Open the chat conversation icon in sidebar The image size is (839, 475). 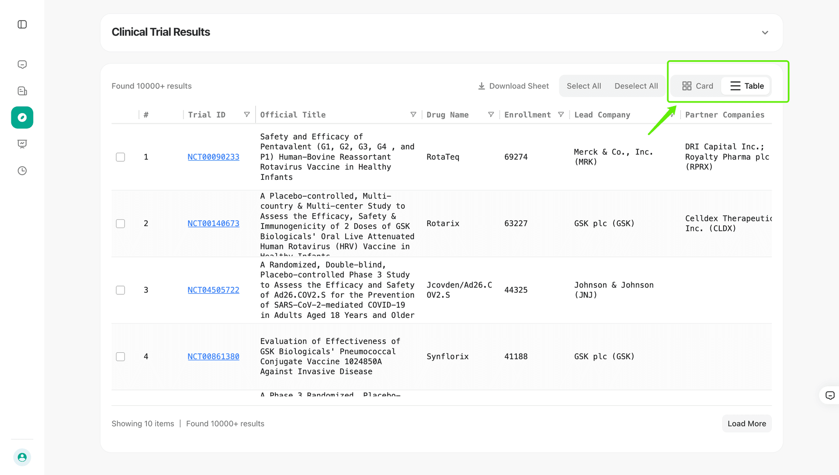[x=22, y=64]
